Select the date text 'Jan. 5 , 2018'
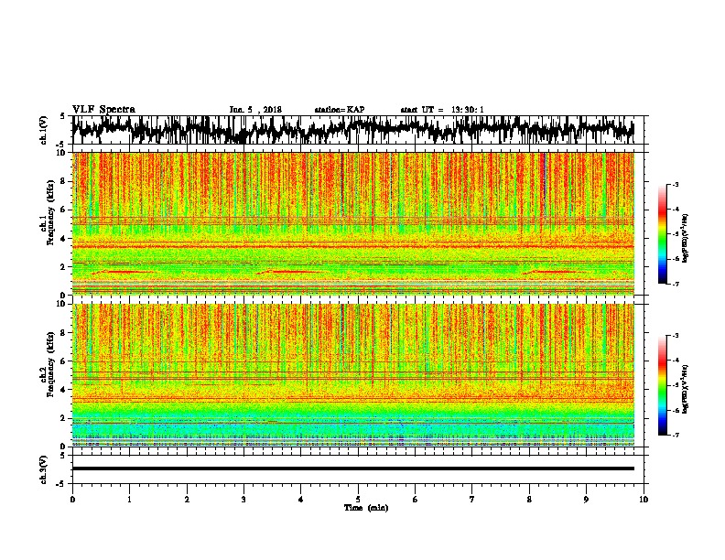This screenshot has width=725, height=560. [x=255, y=110]
